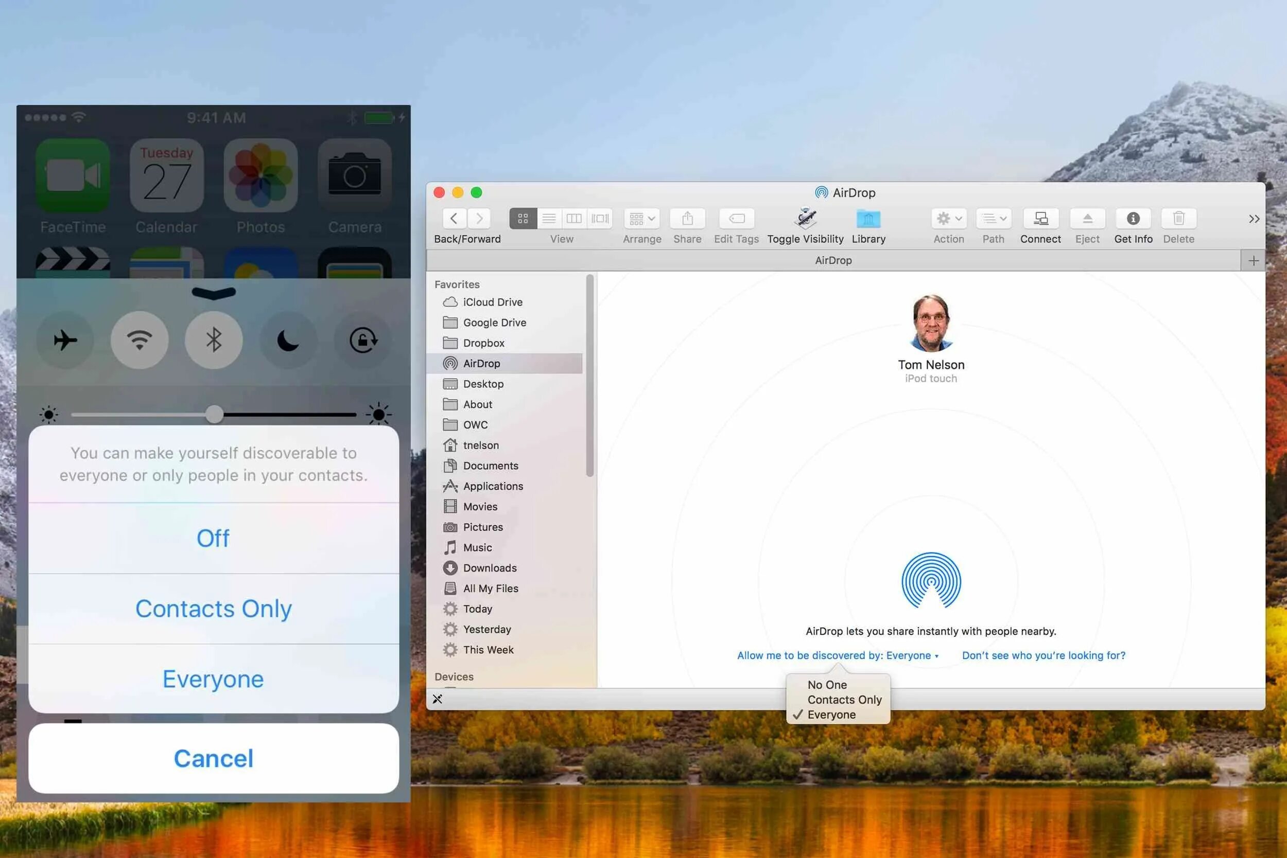The image size is (1287, 858).
Task: Click the Get Info toolbar icon
Action: tap(1133, 219)
